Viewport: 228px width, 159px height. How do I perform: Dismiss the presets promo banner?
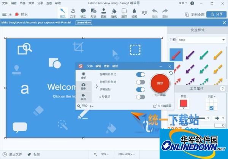(224, 23)
